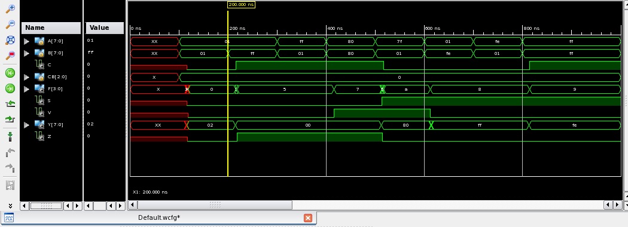The height and width of the screenshot is (227, 628).
Task: Click the Zoom Fit icon
Action: 10,40
